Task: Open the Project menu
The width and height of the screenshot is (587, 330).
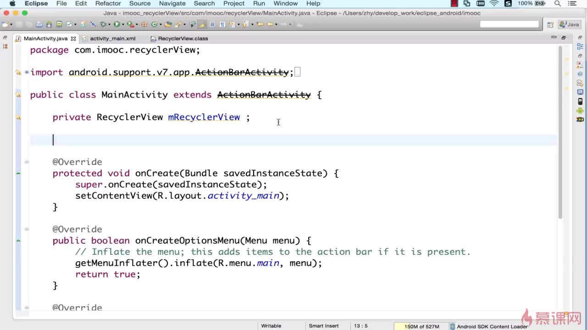Action: [234, 4]
